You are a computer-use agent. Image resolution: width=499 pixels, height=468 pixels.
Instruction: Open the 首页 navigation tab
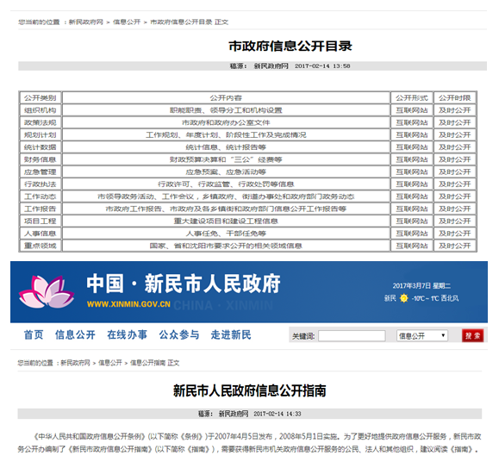click(34, 334)
